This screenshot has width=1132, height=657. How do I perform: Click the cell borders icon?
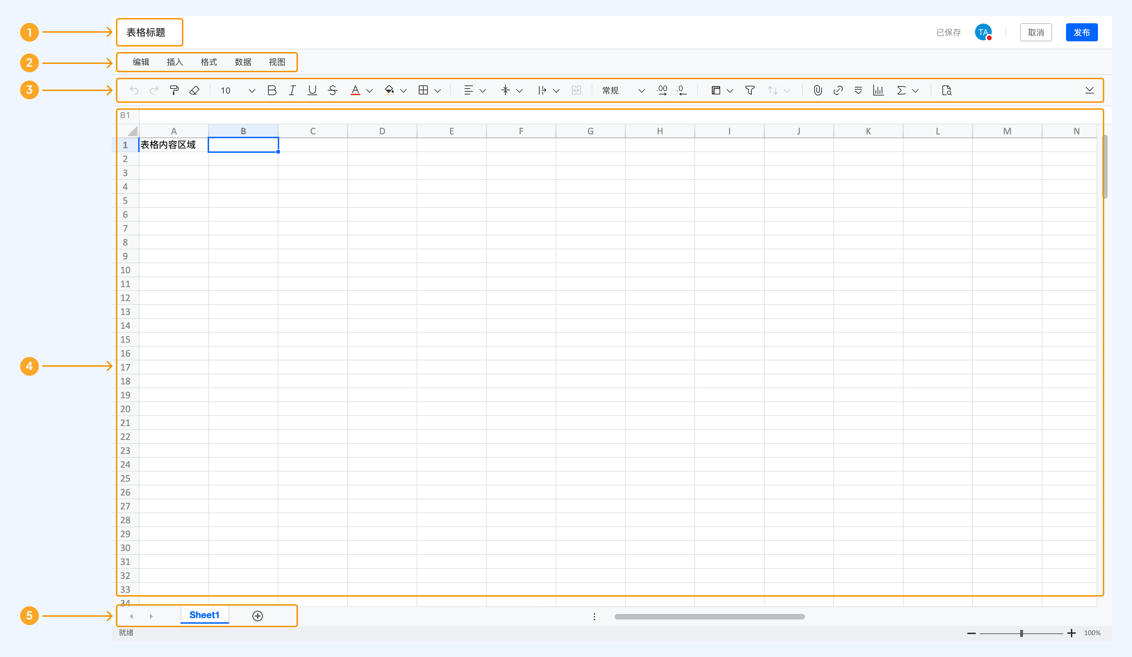(x=423, y=90)
